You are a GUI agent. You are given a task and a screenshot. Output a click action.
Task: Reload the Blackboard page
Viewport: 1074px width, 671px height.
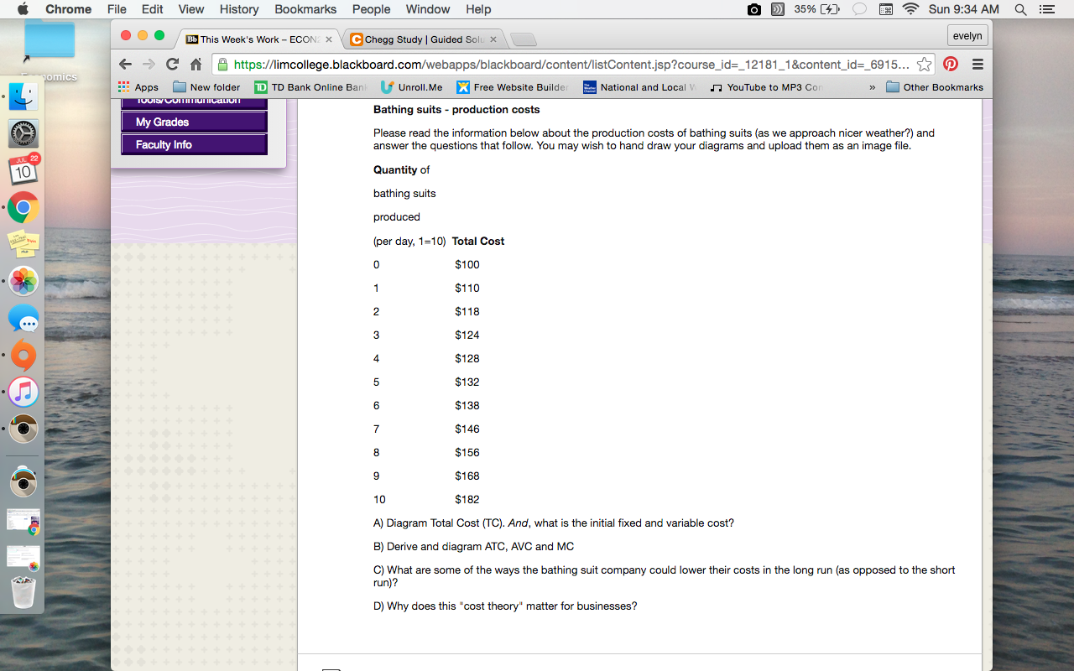coord(172,65)
